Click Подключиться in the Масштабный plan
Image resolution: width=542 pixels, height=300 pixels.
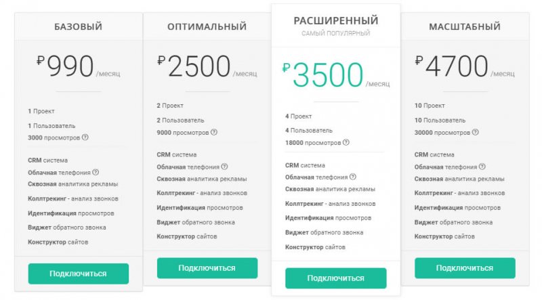point(464,268)
